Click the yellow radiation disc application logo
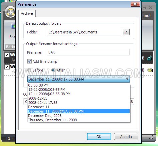158x146 pixels. tap(10, 12)
